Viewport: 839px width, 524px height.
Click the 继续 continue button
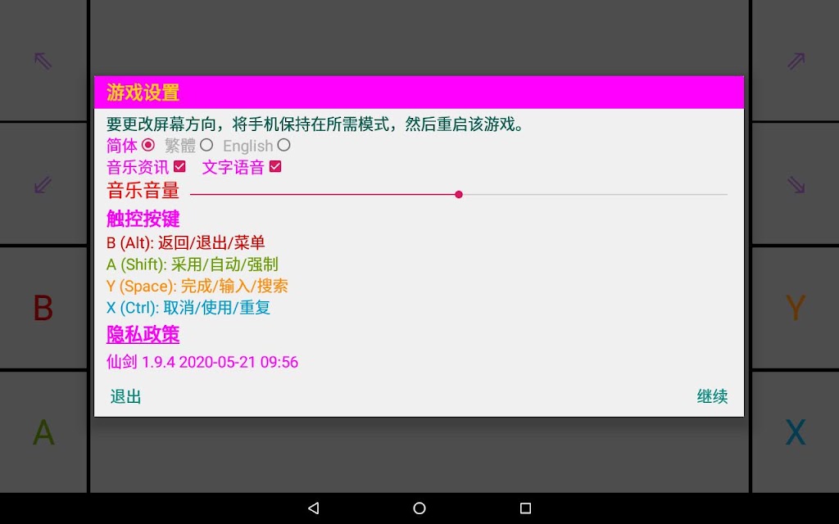tap(712, 397)
